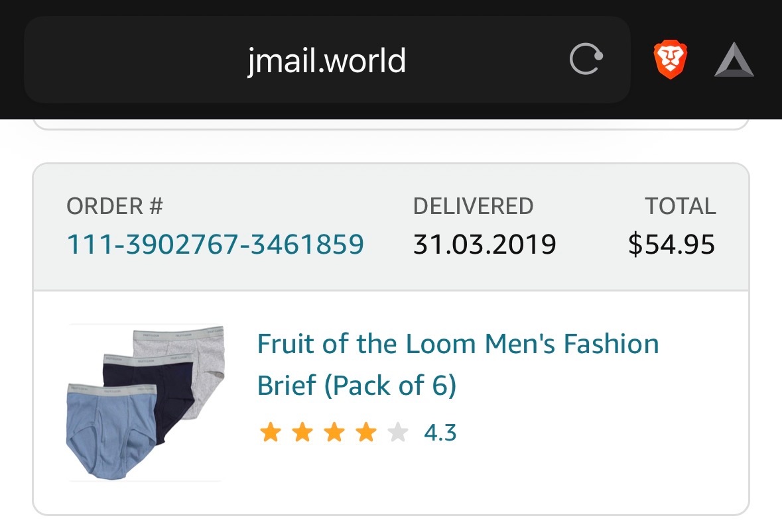This screenshot has height=530, width=782.
Task: Click the delivered date 31.03.2019
Action: click(484, 245)
